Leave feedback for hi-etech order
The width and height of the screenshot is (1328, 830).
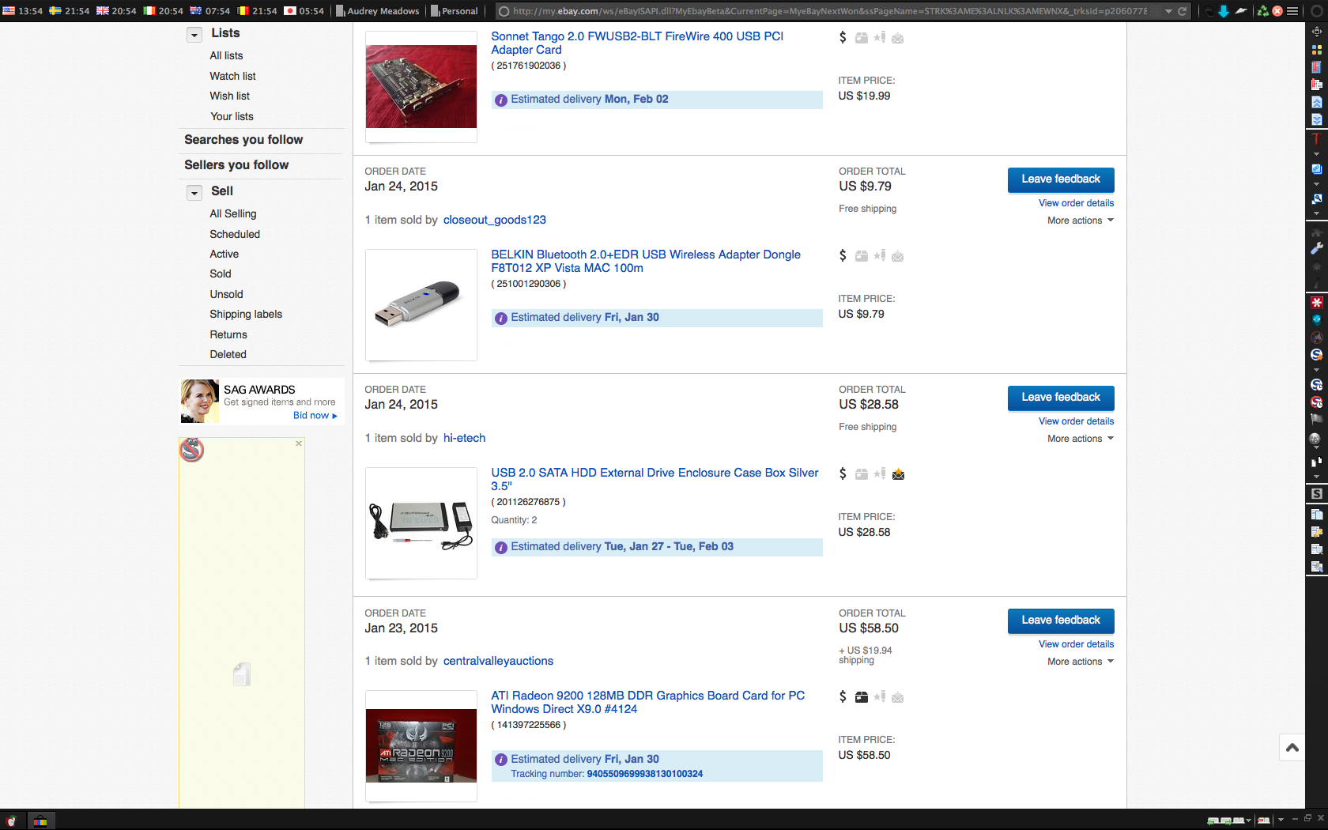point(1061,398)
